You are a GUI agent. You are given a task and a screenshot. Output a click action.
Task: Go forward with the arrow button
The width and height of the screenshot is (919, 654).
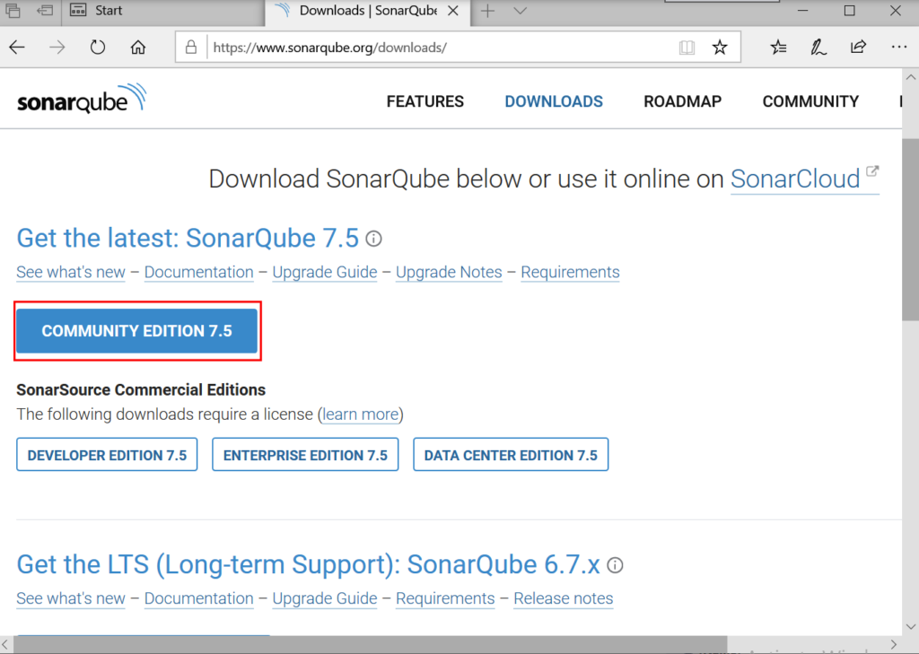click(57, 47)
